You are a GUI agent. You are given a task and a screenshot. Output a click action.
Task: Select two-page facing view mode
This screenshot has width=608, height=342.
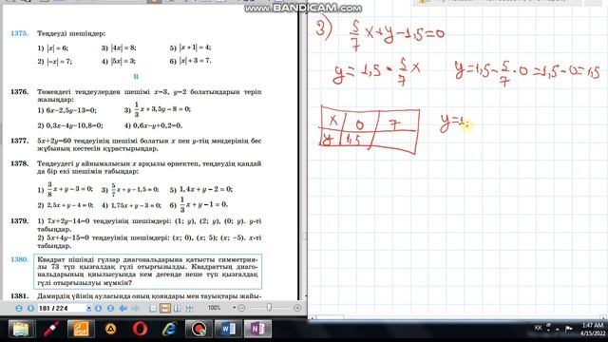(177, 308)
